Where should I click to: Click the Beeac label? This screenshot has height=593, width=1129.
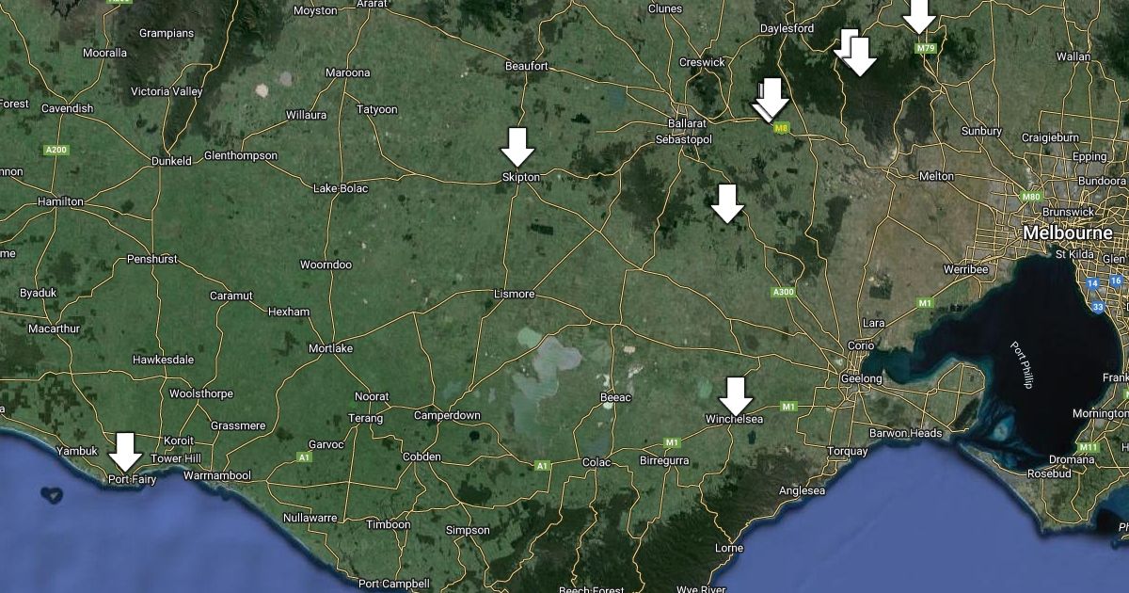pyautogui.click(x=615, y=398)
